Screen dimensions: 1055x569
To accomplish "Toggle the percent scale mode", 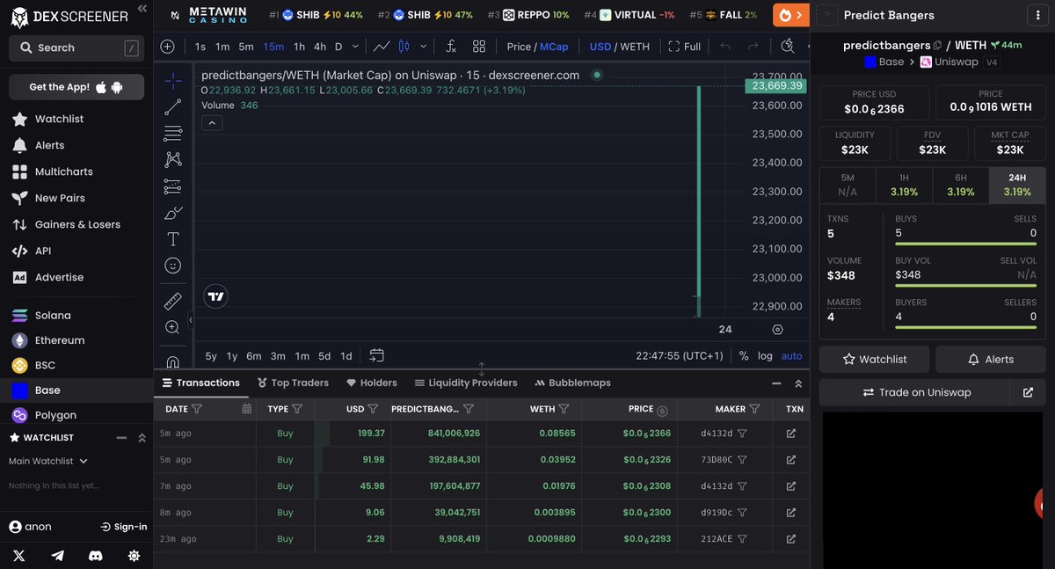I will point(744,356).
